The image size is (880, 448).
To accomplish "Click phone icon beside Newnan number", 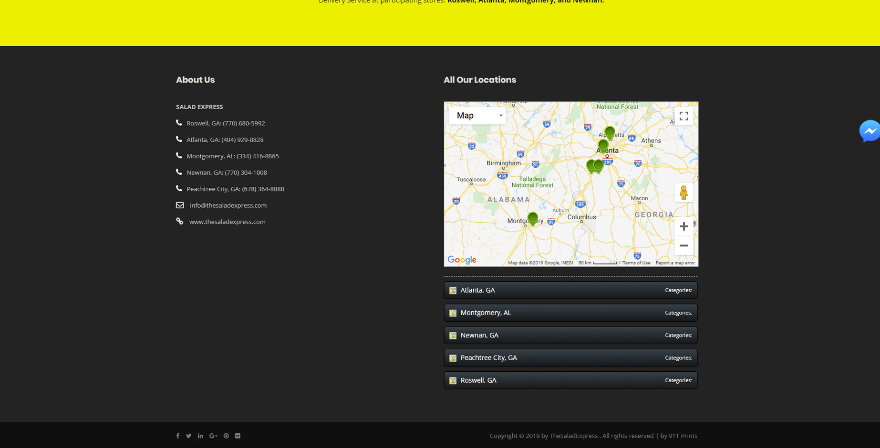I will (179, 172).
